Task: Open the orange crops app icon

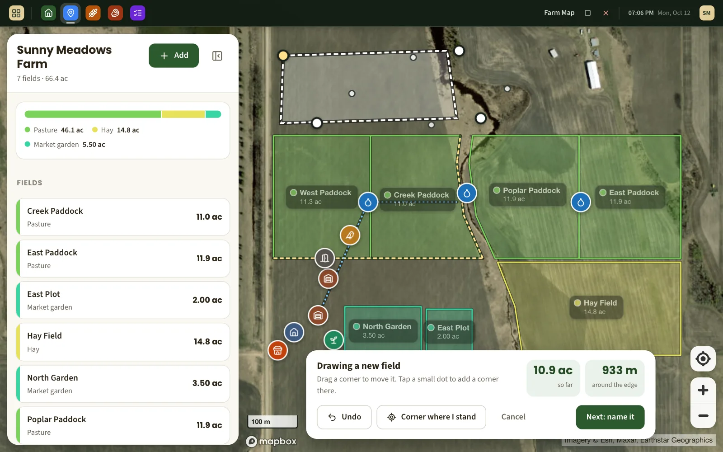Action: tap(93, 13)
